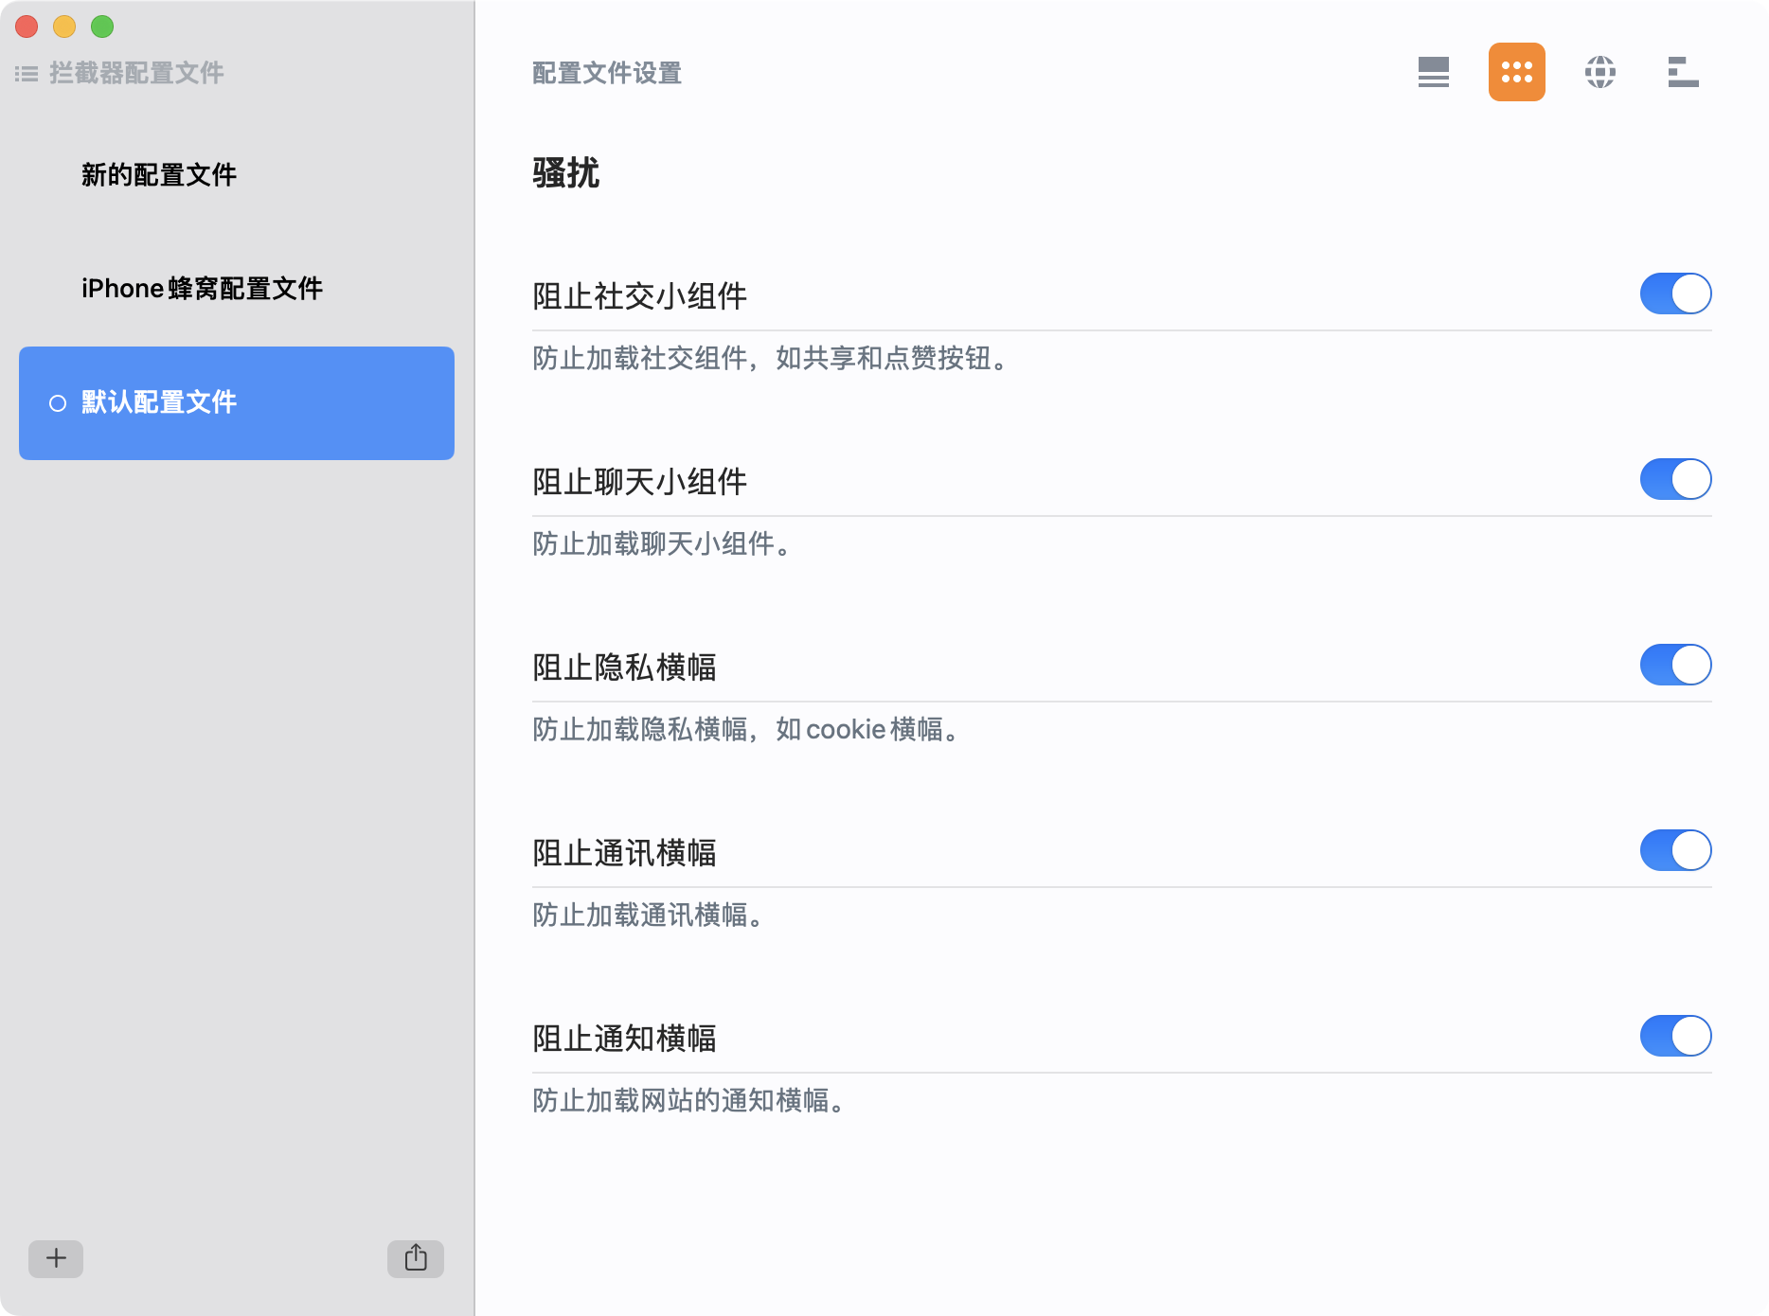Screen dimensions: 1769x1316
Task: Click the 阻止聊天小组件 label
Action: click(x=639, y=482)
